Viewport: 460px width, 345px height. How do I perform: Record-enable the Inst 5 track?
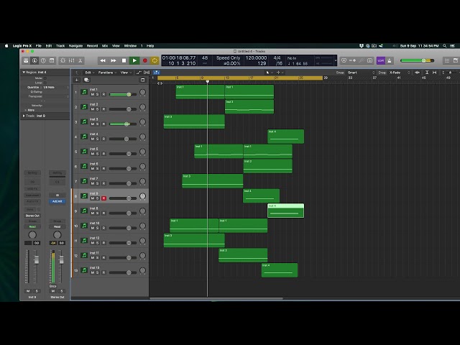tap(103, 154)
